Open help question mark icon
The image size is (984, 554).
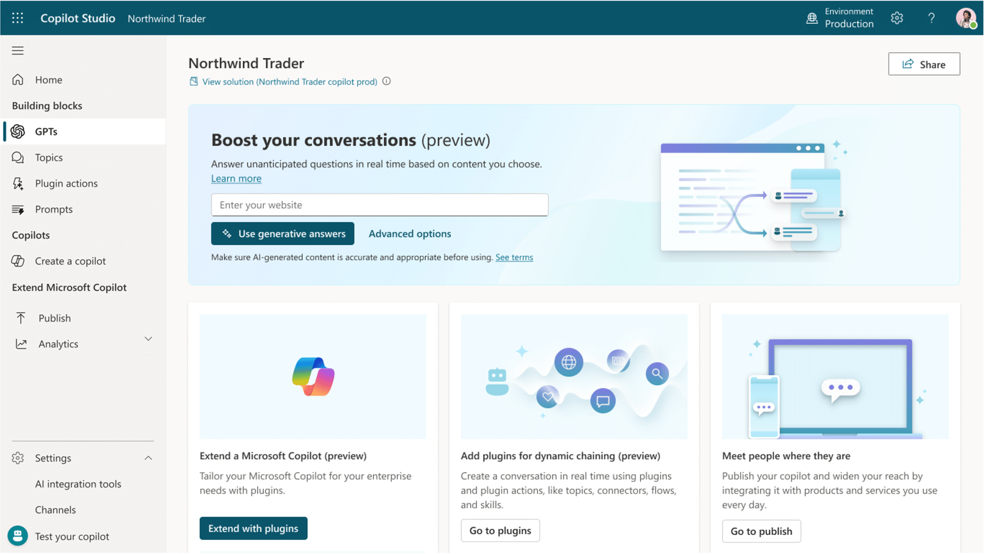pyautogui.click(x=931, y=18)
